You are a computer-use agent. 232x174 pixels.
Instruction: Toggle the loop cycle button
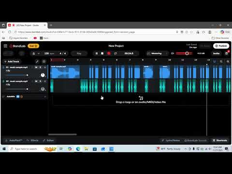tap(116, 53)
